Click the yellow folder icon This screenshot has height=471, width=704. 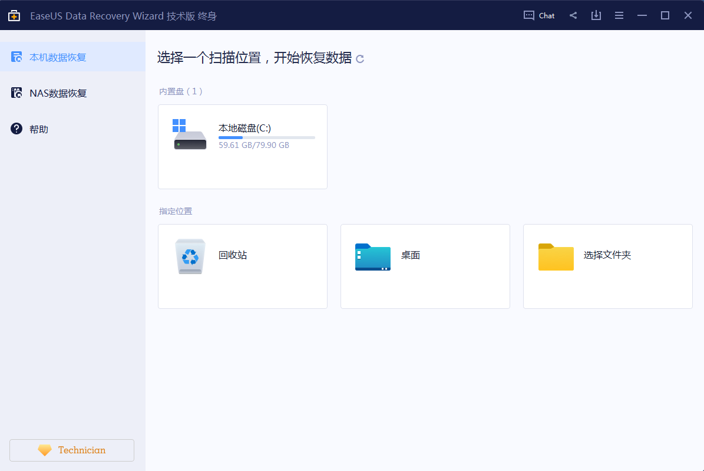tap(556, 256)
